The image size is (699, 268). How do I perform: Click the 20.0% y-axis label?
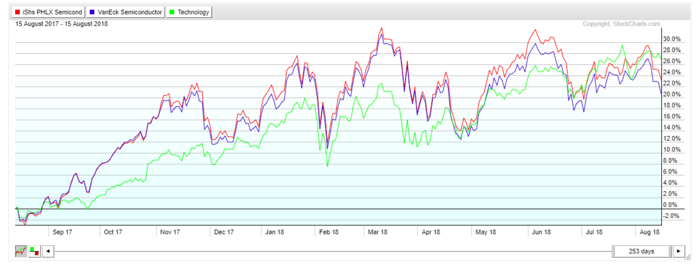pos(672,94)
